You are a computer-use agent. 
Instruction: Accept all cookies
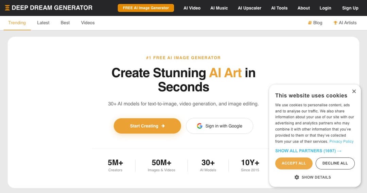(x=294, y=163)
